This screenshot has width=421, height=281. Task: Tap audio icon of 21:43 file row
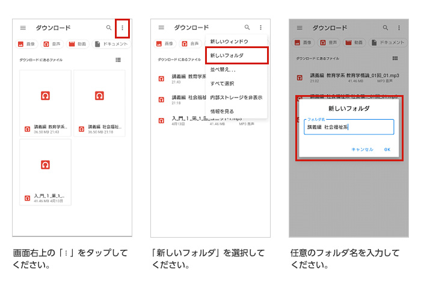pyautogui.click(x=161, y=79)
